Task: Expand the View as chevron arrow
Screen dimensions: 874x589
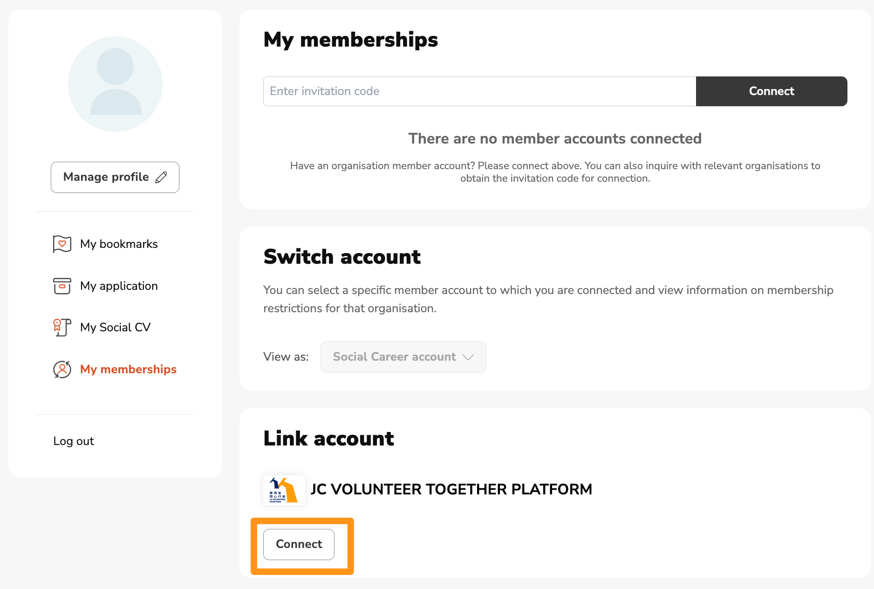Action: pyautogui.click(x=468, y=357)
